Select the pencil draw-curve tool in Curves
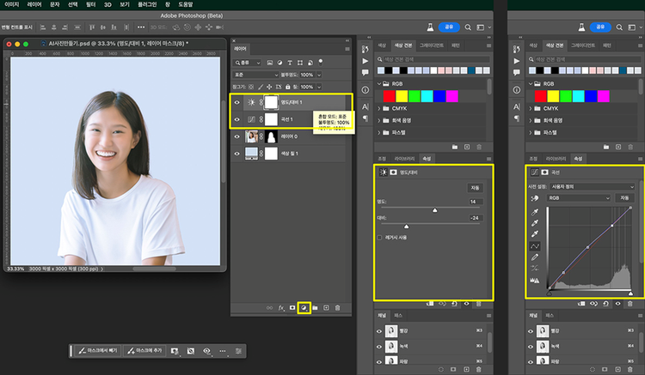645x375 pixels. (536, 256)
